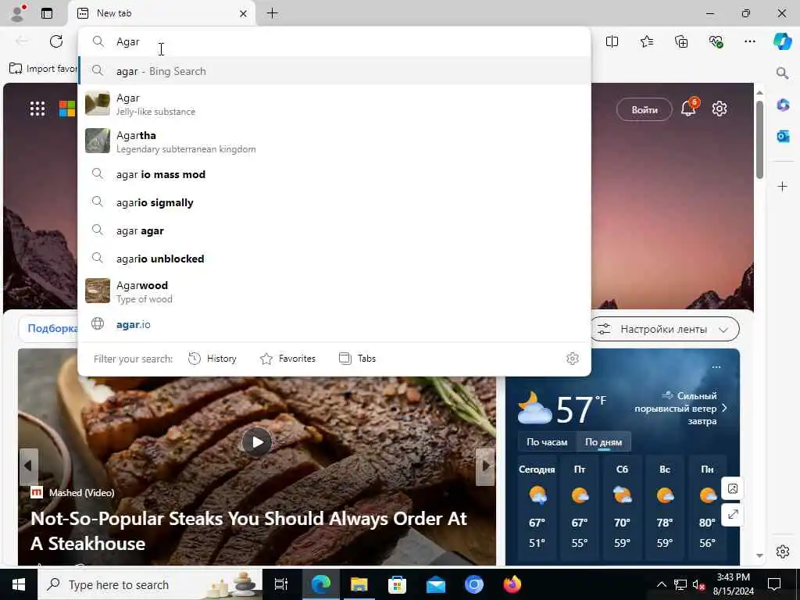Image resolution: width=800 pixels, height=600 pixels.
Task: Open the app launcher grid icon
Action: [37, 109]
